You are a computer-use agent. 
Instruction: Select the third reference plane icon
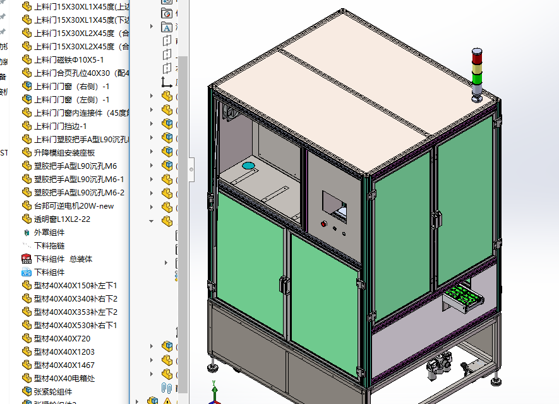[x=167, y=68]
